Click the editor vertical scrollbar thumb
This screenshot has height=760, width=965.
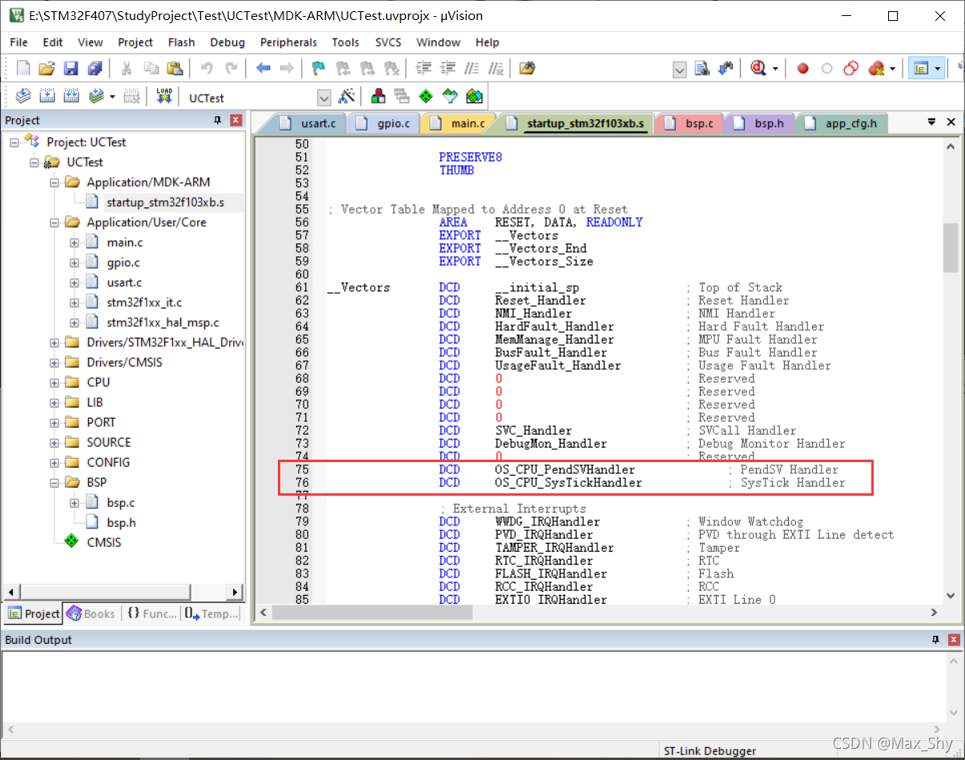click(x=951, y=247)
